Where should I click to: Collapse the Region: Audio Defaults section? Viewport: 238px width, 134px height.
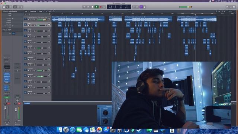3,11
